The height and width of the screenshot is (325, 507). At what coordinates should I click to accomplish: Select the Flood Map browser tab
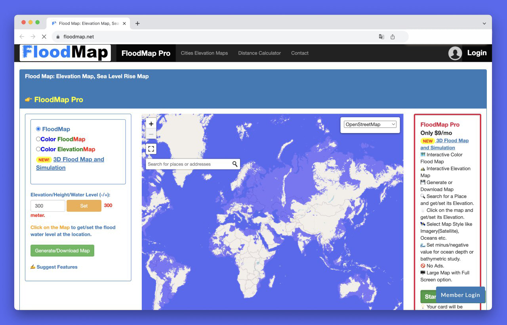pyautogui.click(x=88, y=23)
